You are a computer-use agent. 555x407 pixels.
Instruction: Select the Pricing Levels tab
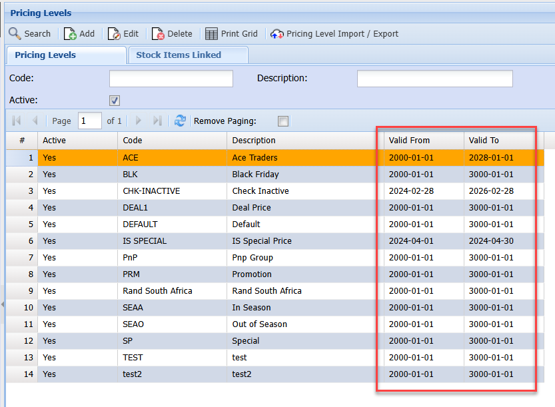(45, 55)
